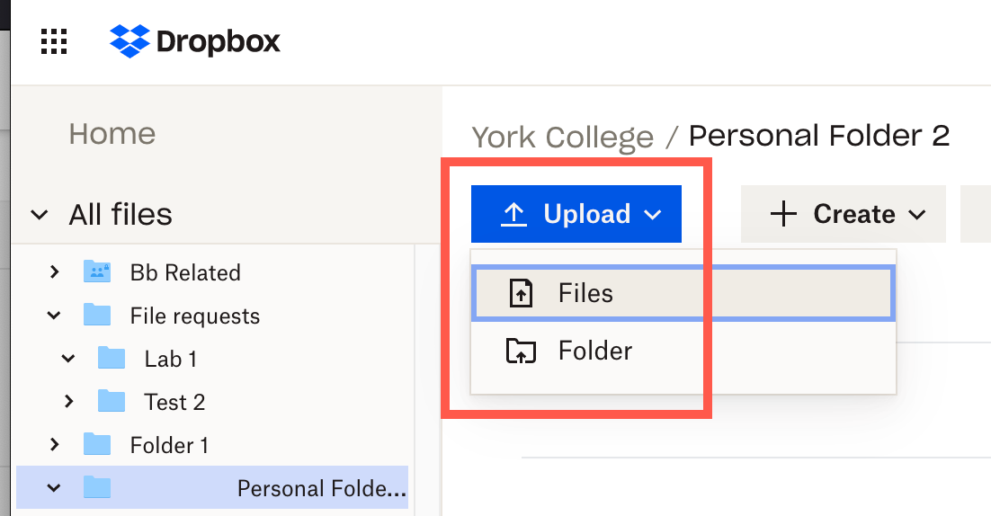The height and width of the screenshot is (516, 991).
Task: Open York College breadcrumb link
Action: point(562,137)
